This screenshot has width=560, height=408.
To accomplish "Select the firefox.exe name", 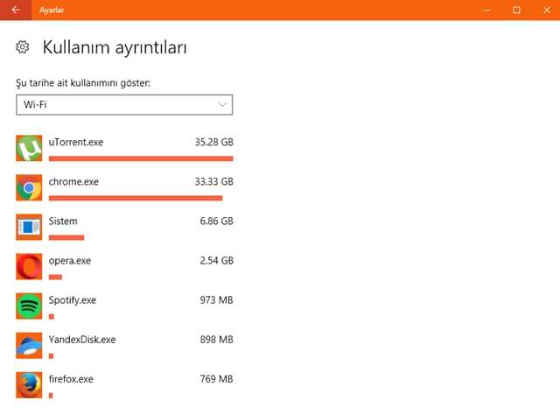I will [71, 379].
